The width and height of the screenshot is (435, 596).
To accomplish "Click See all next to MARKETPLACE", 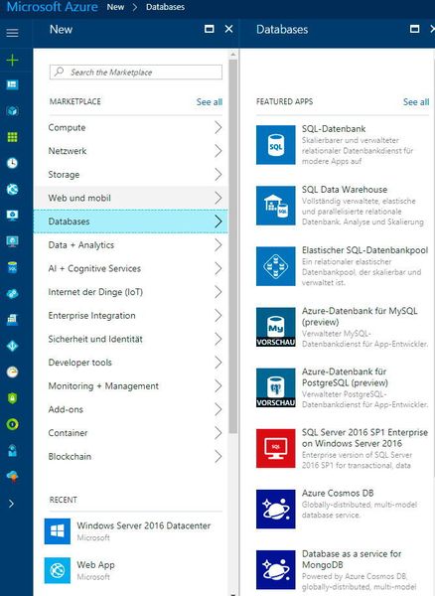I will pyautogui.click(x=210, y=102).
